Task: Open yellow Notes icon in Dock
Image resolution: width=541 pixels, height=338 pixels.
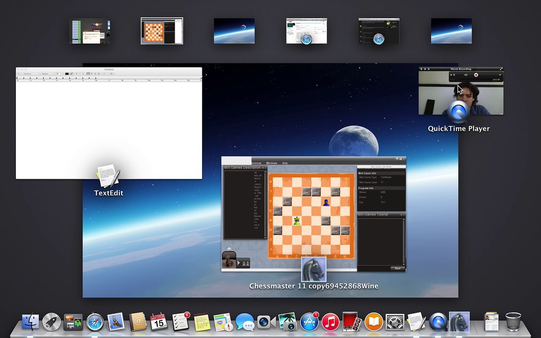Action: pos(202,322)
